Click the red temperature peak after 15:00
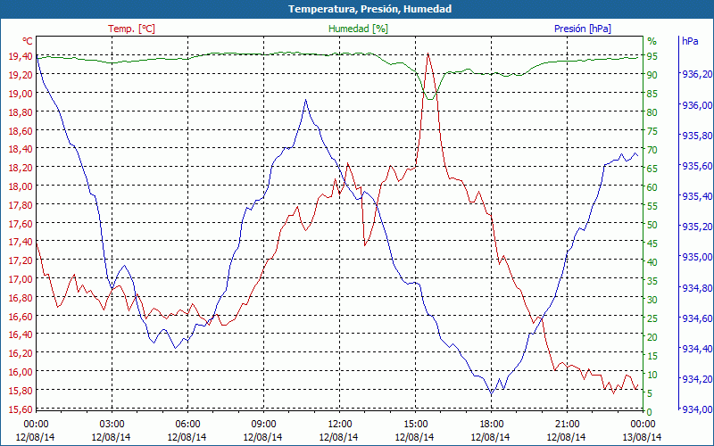Screen dimensions: 714x446 click(428, 54)
